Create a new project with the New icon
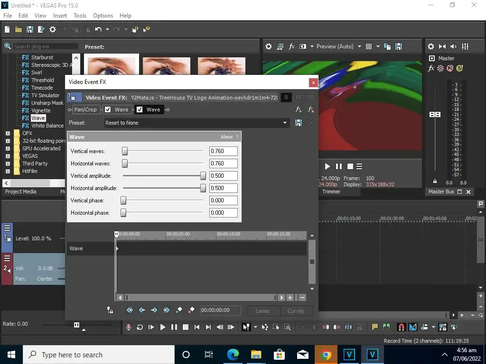This screenshot has width=486, height=364. (x=7, y=29)
